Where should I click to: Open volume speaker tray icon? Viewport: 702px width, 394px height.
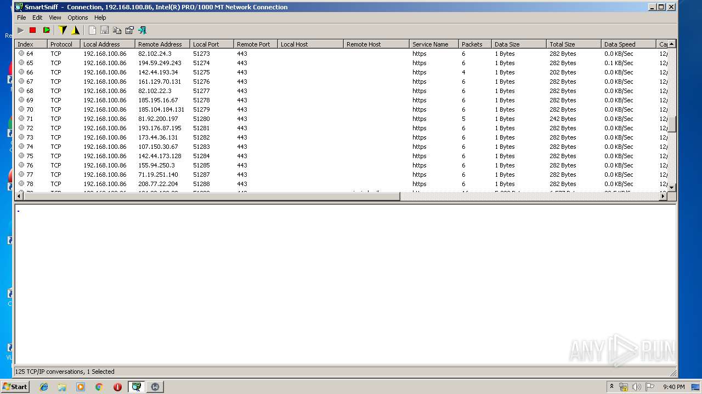click(x=636, y=387)
